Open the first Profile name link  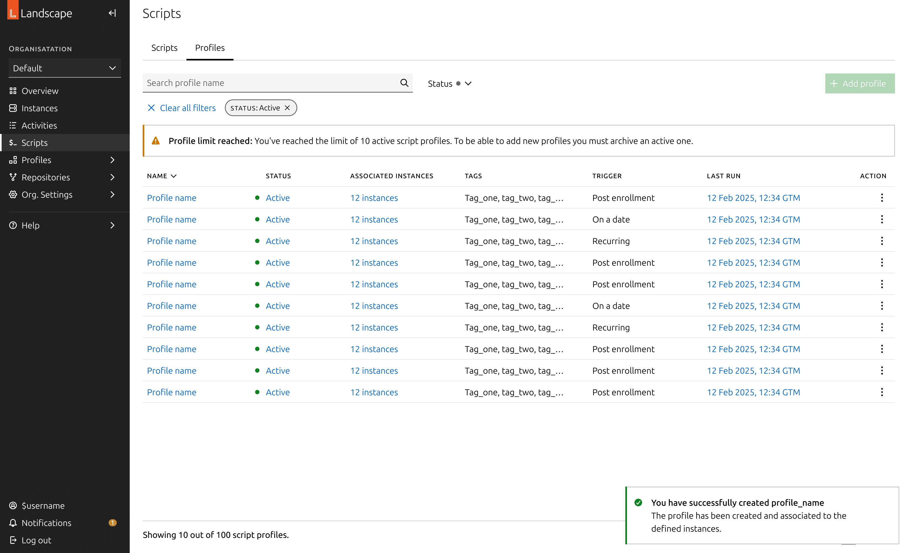click(171, 198)
